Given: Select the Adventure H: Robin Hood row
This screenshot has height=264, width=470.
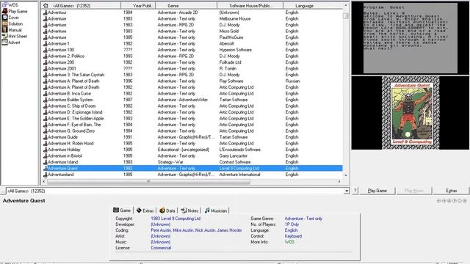Looking at the screenshot, I should (x=192, y=144).
